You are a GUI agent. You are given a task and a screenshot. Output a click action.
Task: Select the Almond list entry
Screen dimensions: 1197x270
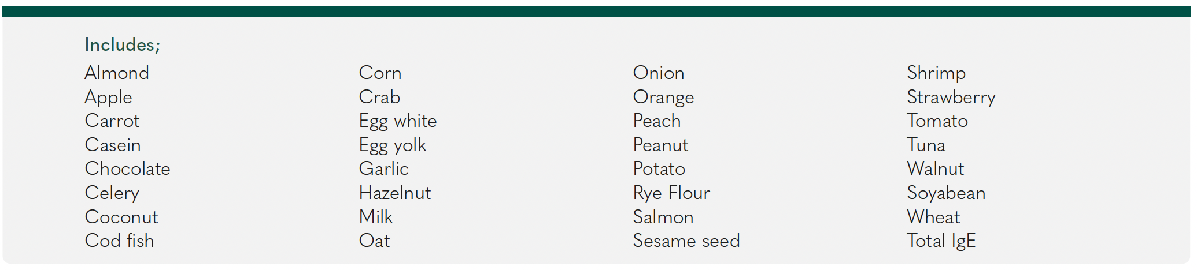[x=117, y=73]
